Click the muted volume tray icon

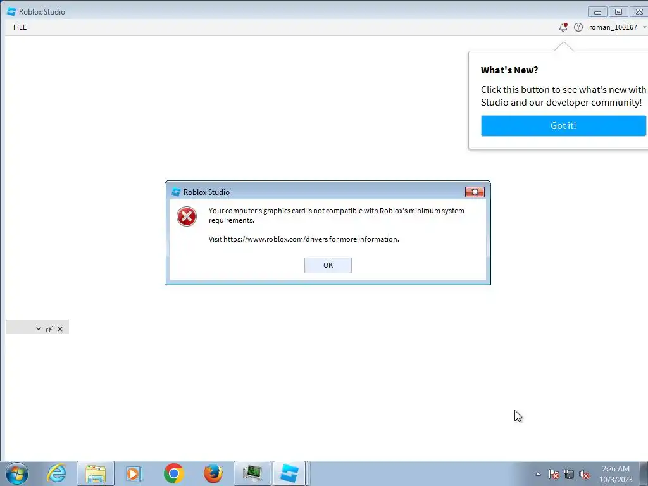584,474
